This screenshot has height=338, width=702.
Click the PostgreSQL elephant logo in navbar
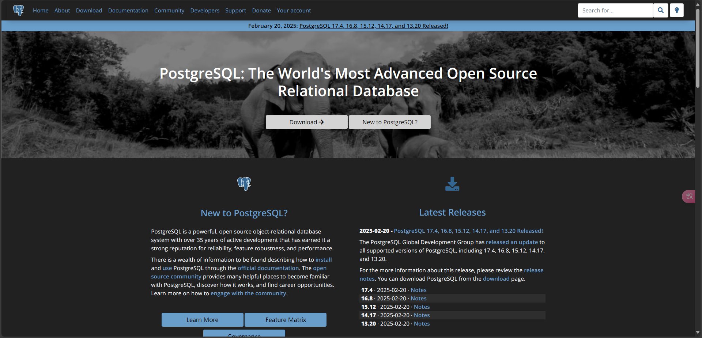pyautogui.click(x=18, y=10)
